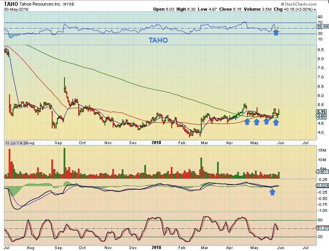329x251 pixels.
Task: Click the -1.00 label on the MACD scale
Action: (323, 211)
